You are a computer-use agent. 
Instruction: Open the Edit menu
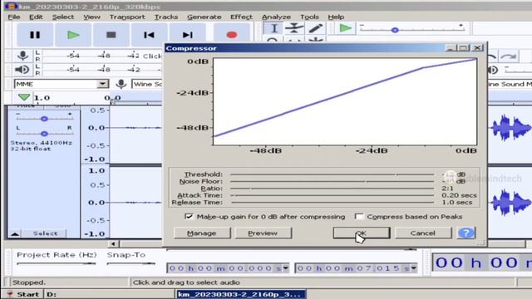(36, 17)
